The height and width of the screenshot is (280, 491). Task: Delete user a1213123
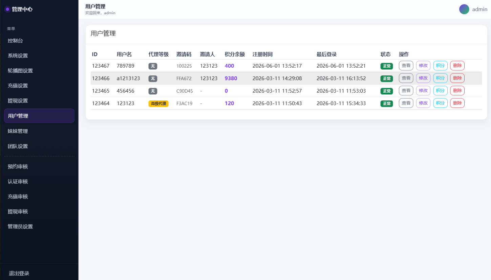457,78
